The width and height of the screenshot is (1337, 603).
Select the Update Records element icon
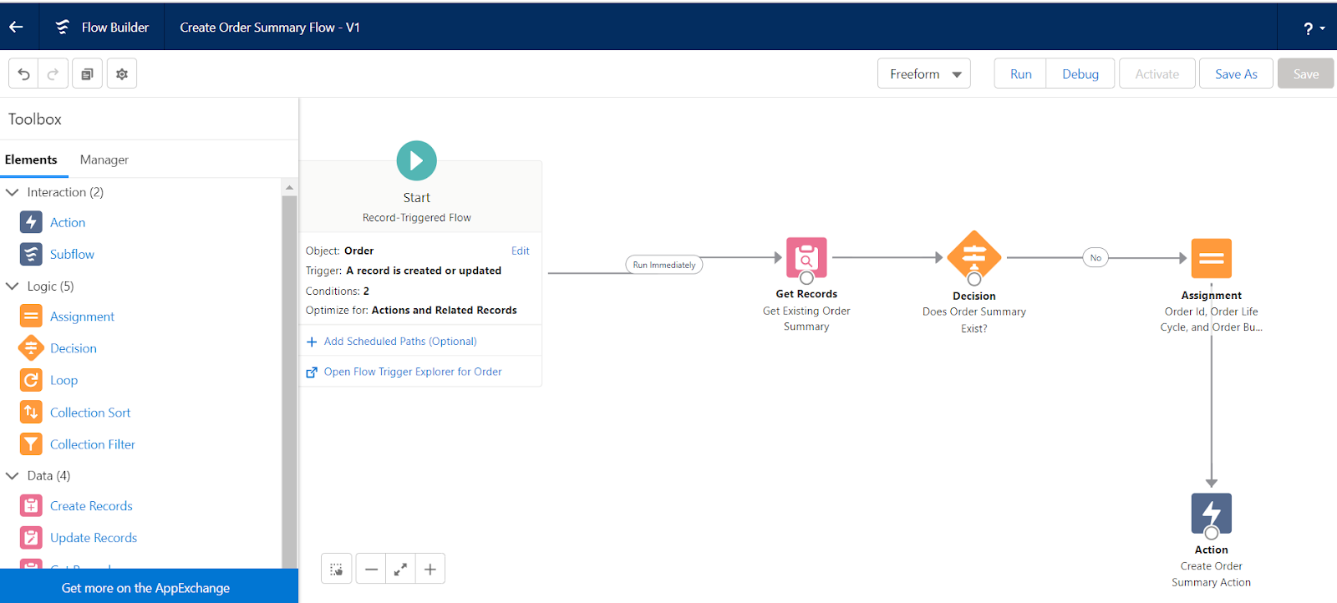[x=31, y=538]
